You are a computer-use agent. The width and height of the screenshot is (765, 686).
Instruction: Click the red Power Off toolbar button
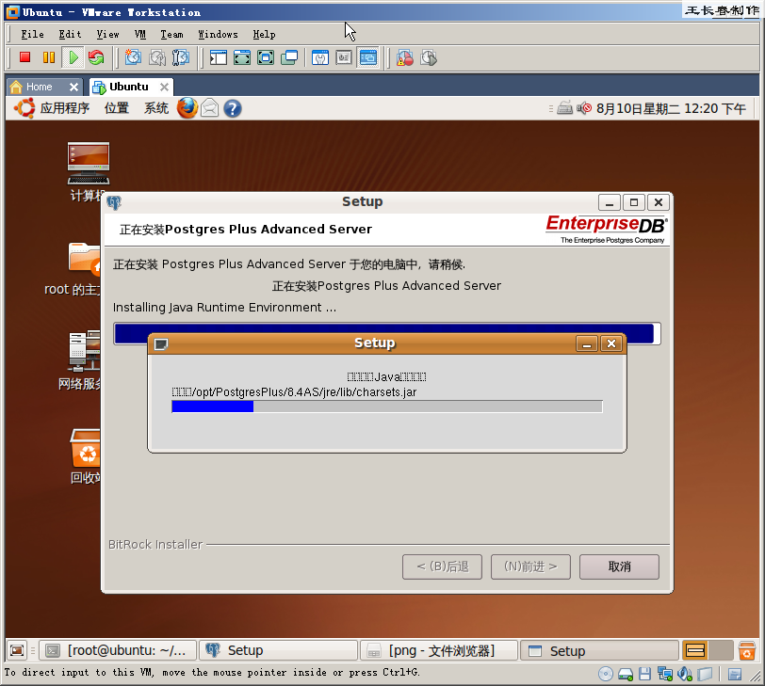click(24, 57)
